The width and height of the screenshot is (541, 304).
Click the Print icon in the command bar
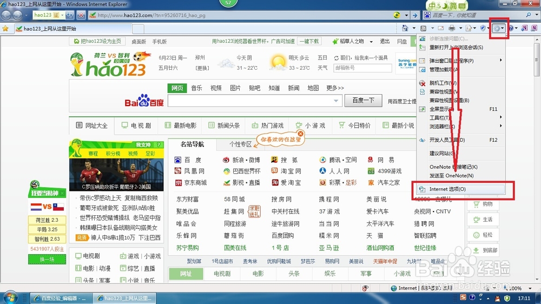451,28
